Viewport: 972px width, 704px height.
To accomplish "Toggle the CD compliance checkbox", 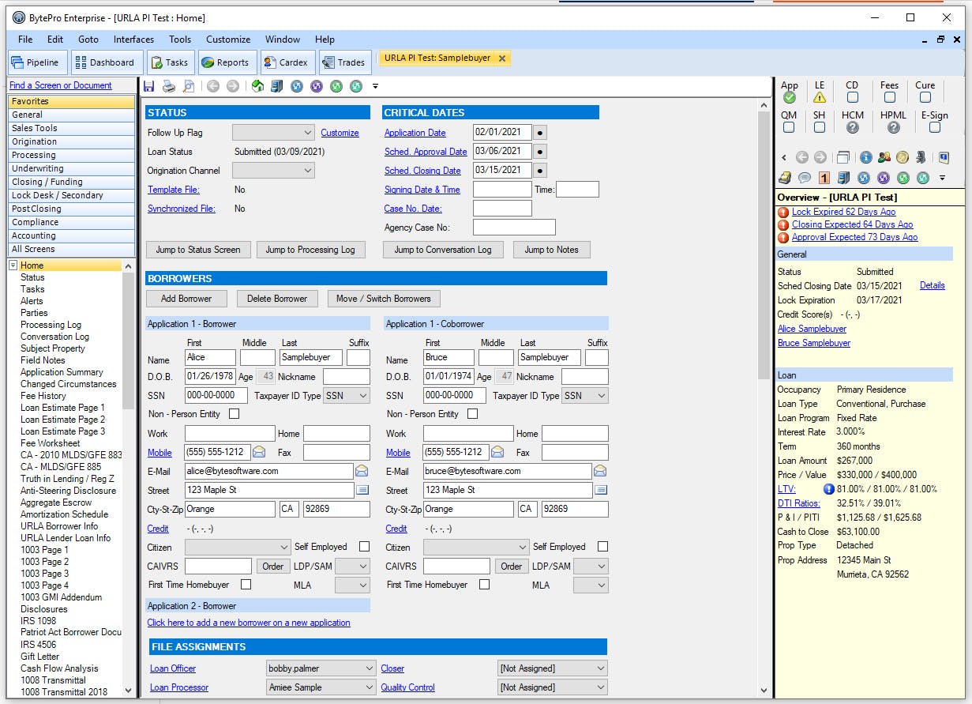I will tap(852, 97).
